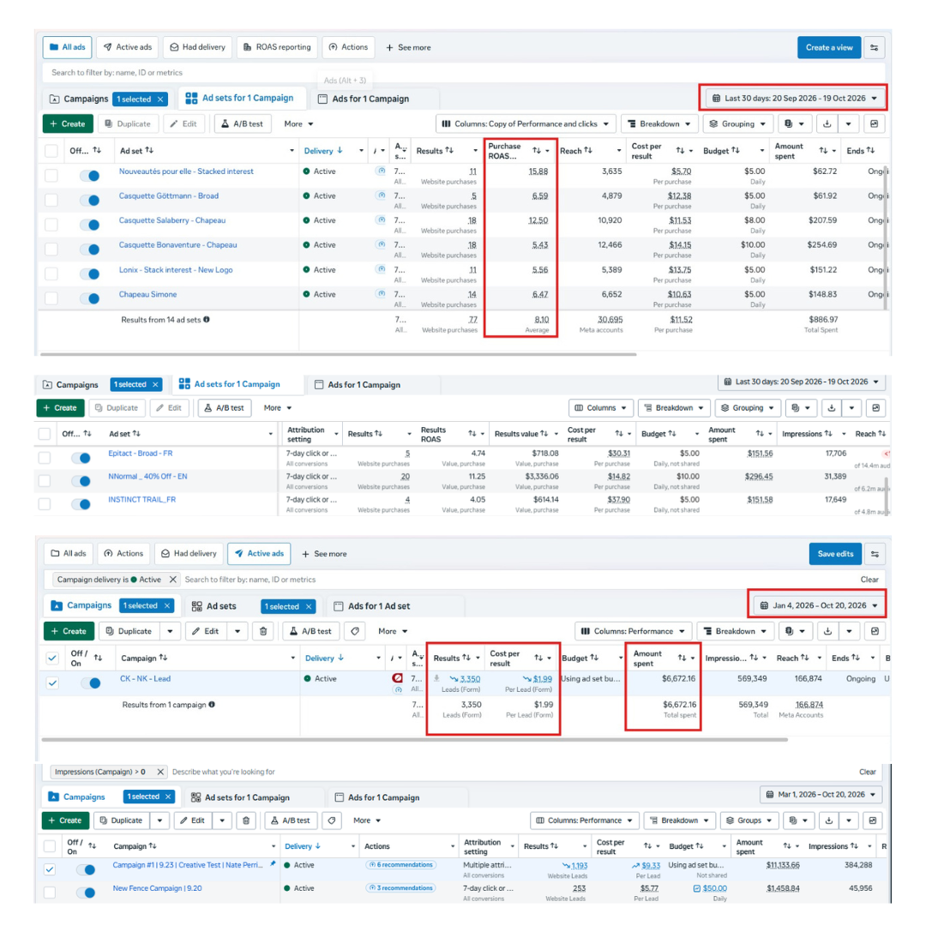Viewport: 926px width, 926px height.
Task: Click circular attribution icon in Chapeau Simone row
Action: (382, 293)
